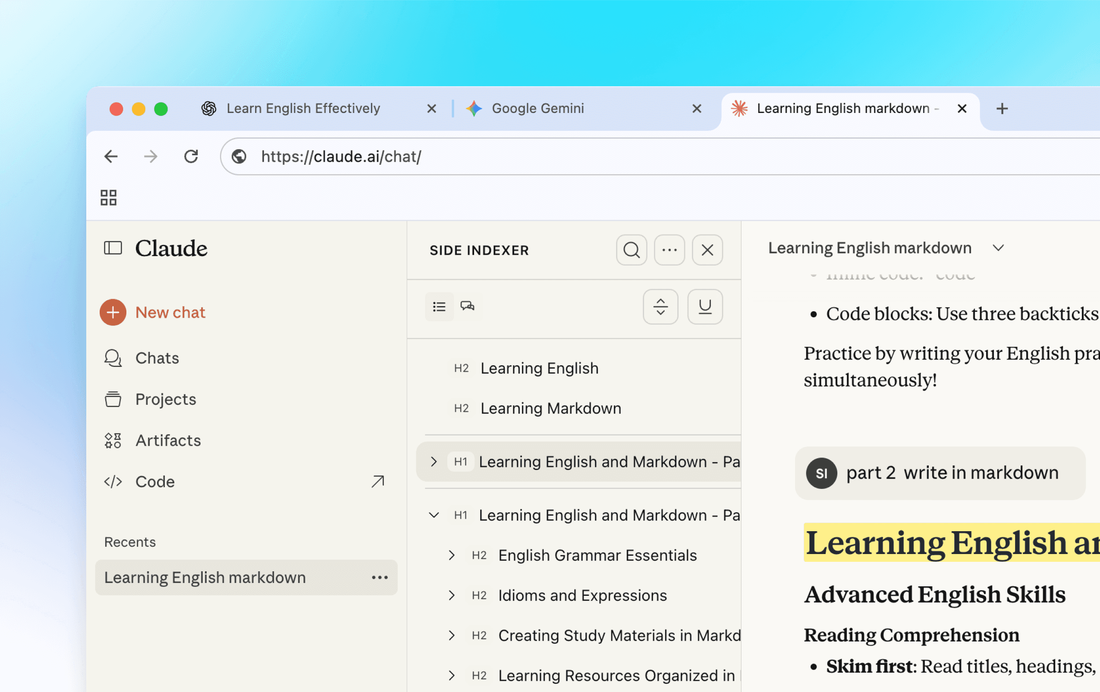Open a New chat in Claude
The height and width of the screenshot is (692, 1100).
tap(170, 312)
